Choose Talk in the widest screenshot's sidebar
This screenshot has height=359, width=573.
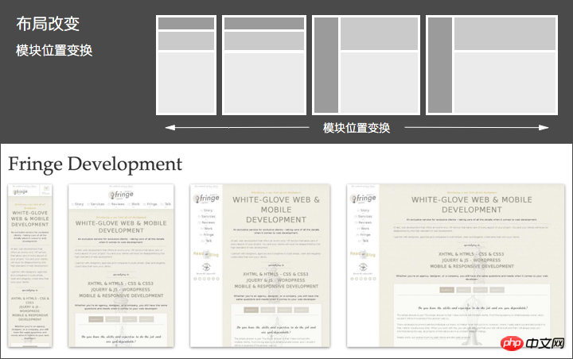(364, 241)
